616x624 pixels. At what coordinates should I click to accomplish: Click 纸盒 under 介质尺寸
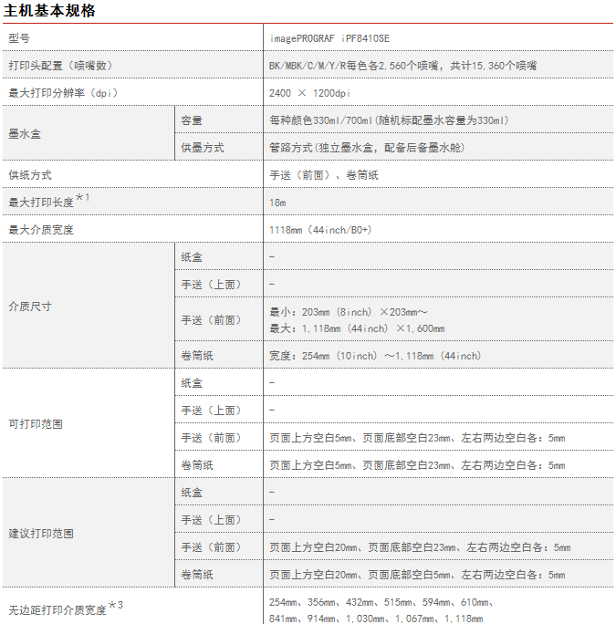(x=192, y=257)
